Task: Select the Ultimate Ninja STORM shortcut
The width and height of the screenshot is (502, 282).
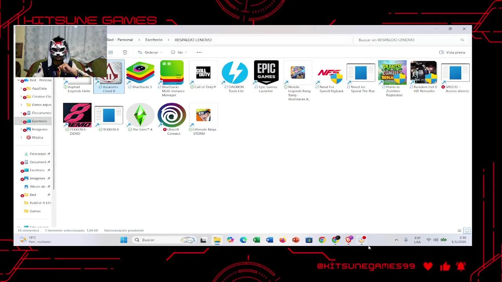Action: coord(203,119)
